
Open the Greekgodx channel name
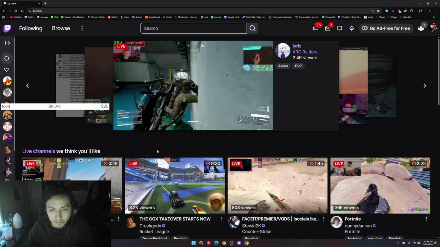pyautogui.click(x=150, y=226)
